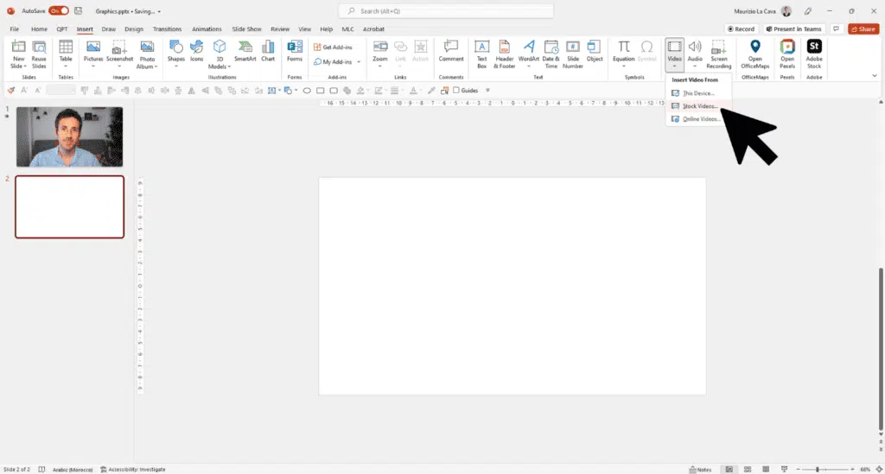Switch to the Transitions tab

coord(167,28)
